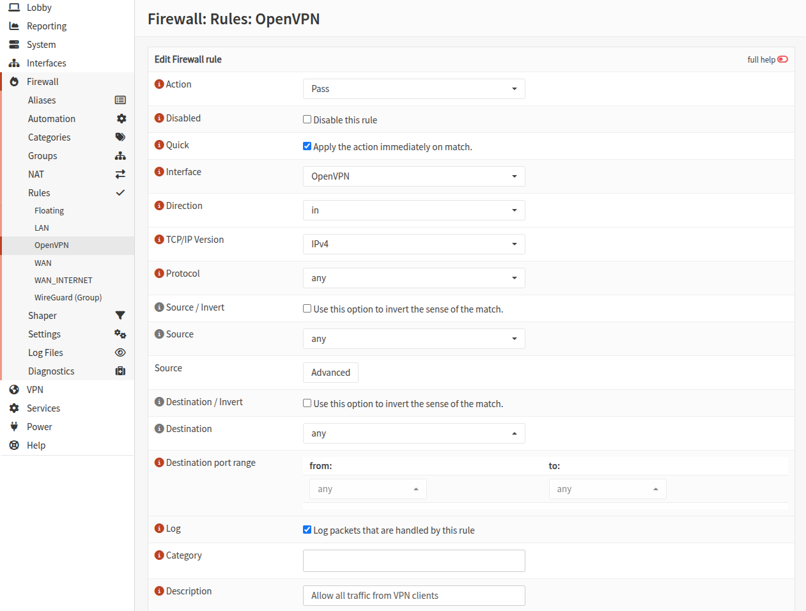This screenshot has height=611, width=806.
Task: Click the Shaper funnel icon
Action: click(120, 316)
